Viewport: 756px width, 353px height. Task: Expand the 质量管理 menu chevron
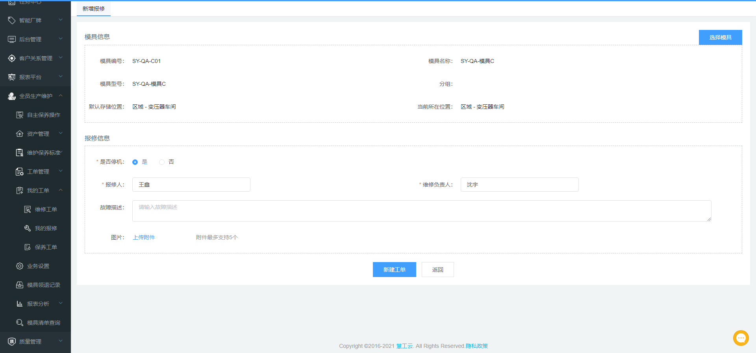coord(61,341)
